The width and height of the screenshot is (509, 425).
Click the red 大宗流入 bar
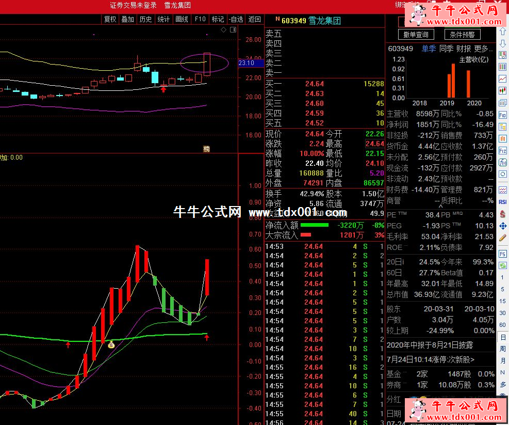pyautogui.click(x=306, y=235)
